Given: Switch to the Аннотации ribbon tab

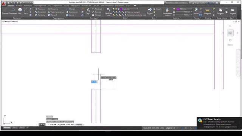Looking at the screenshot, I should point(28,6).
